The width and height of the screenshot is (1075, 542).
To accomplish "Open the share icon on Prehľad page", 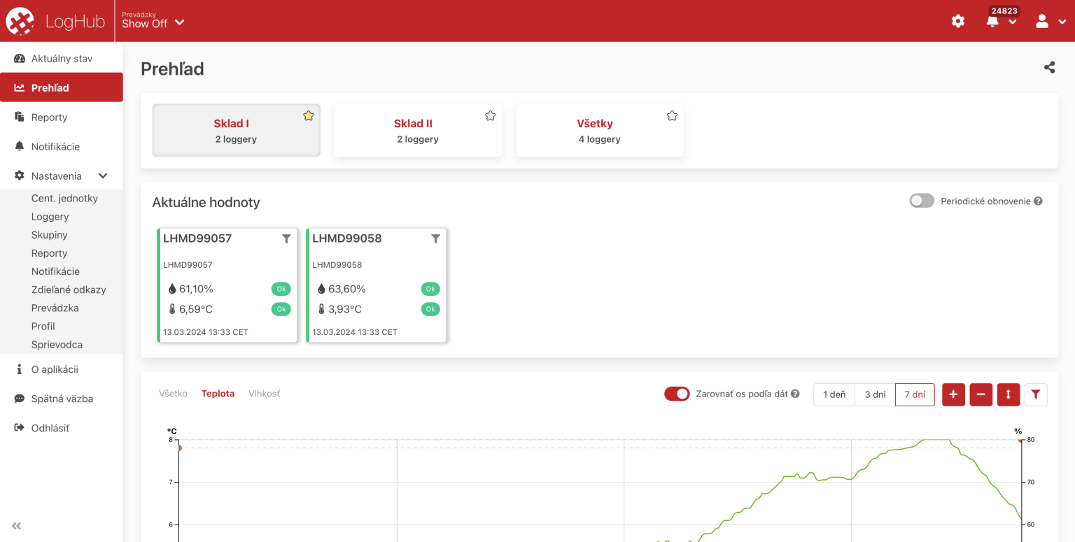I will coord(1049,67).
